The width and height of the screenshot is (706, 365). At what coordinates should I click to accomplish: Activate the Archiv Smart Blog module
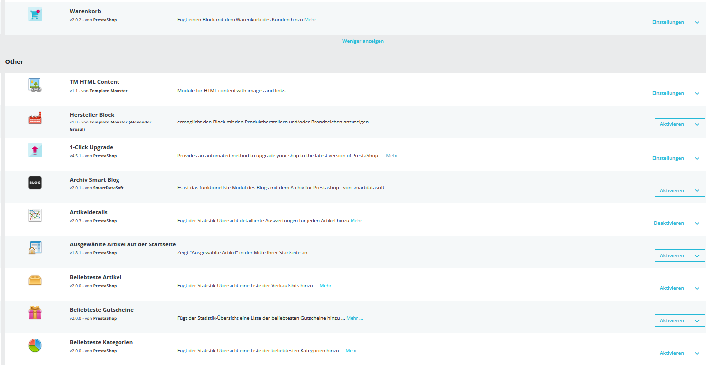(x=672, y=190)
